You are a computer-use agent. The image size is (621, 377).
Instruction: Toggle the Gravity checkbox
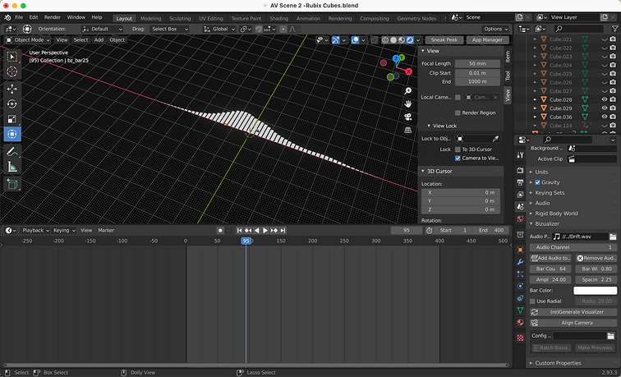[537, 182]
